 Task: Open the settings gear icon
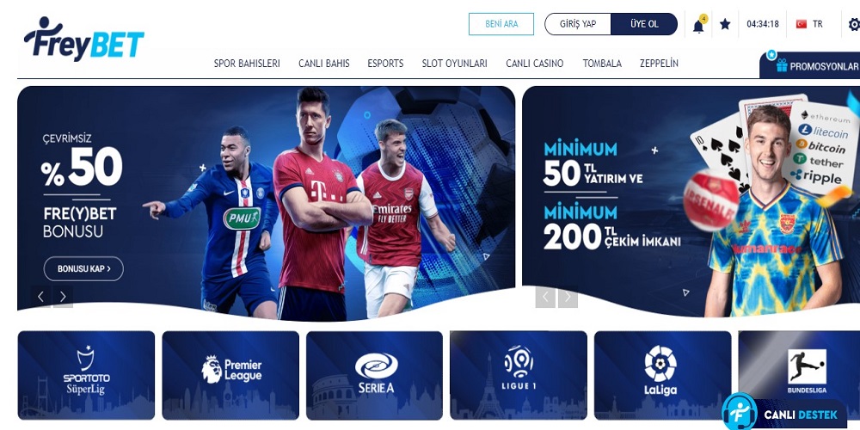tap(854, 24)
